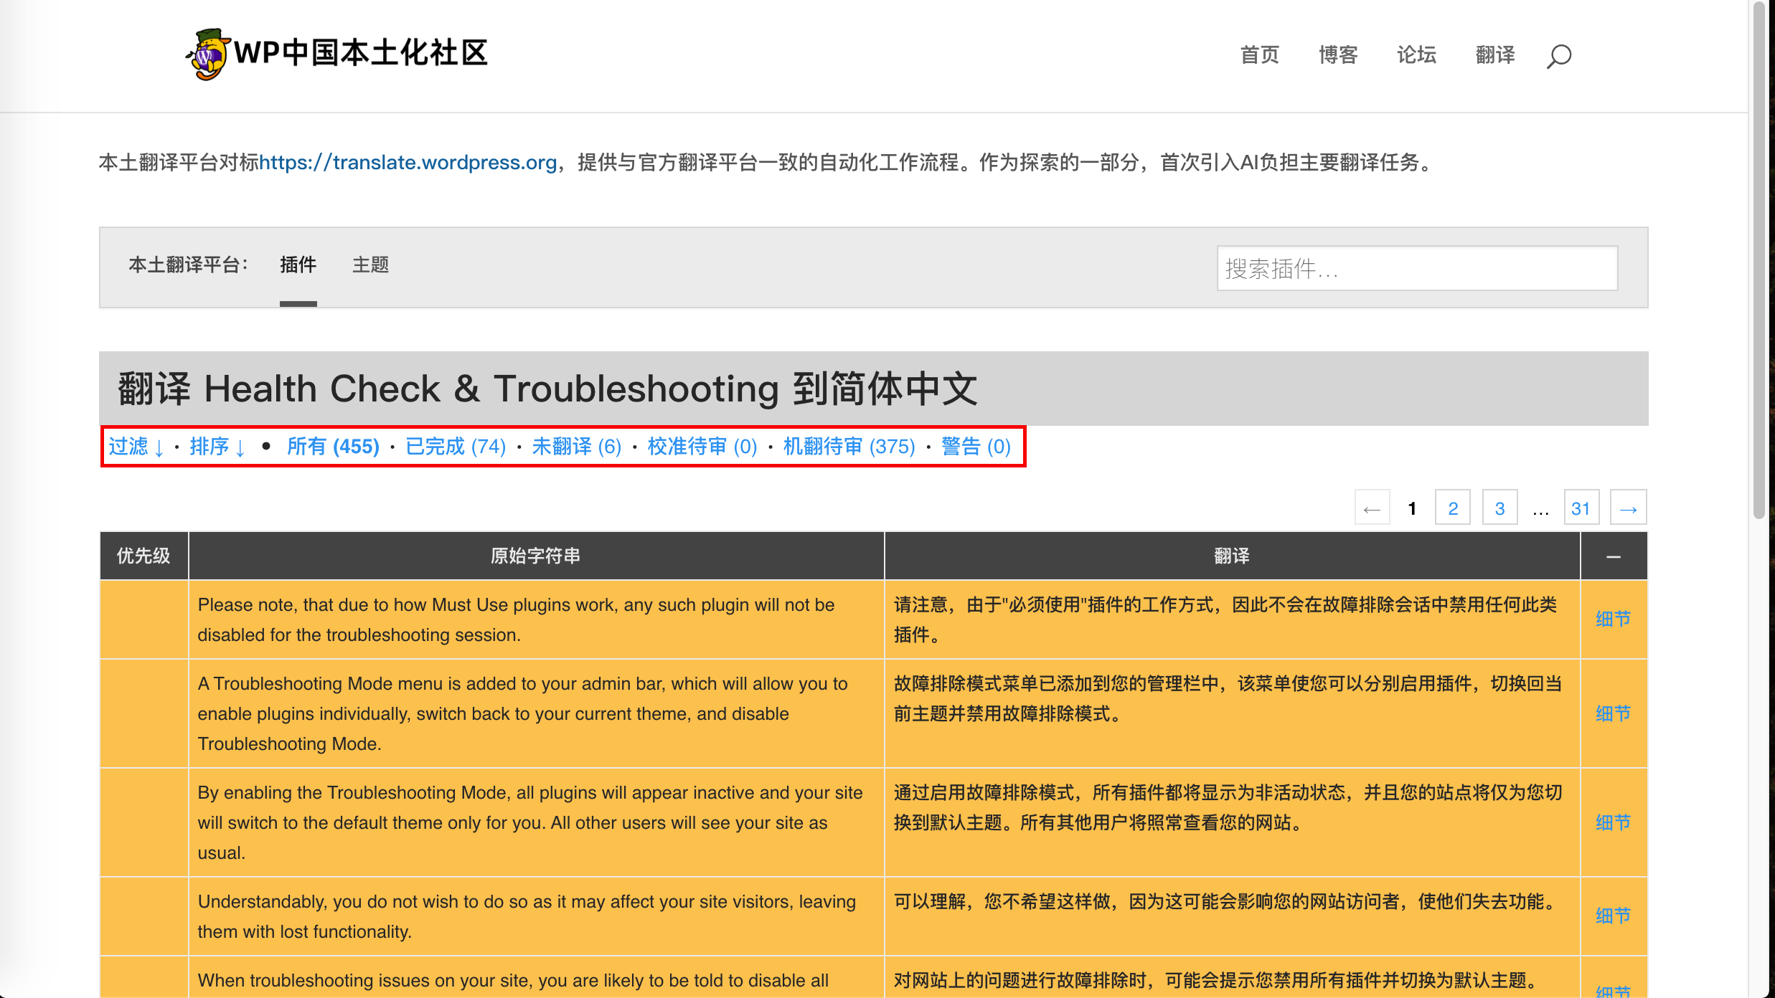Image resolution: width=1775 pixels, height=998 pixels.
Task: Click the dash column header in table
Action: 1614,556
